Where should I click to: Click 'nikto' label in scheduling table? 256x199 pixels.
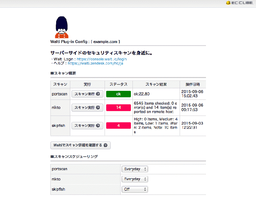coord(56,179)
